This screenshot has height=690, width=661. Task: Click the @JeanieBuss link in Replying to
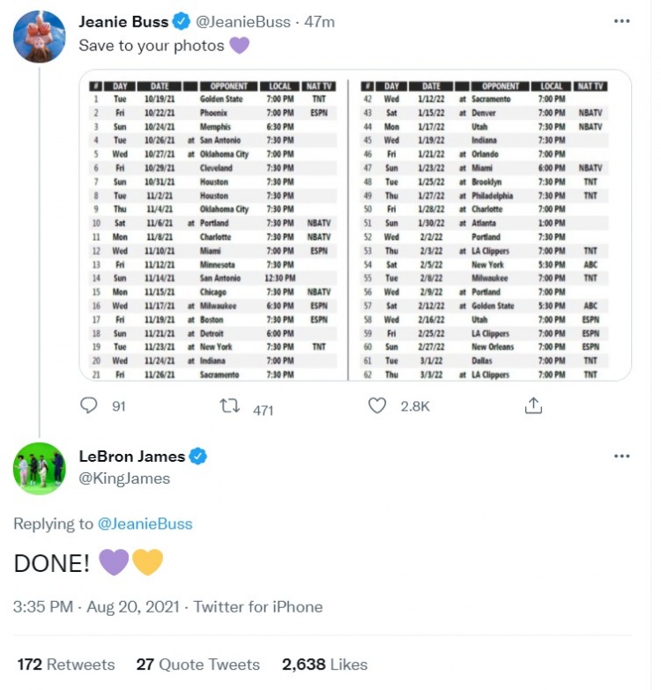(145, 523)
